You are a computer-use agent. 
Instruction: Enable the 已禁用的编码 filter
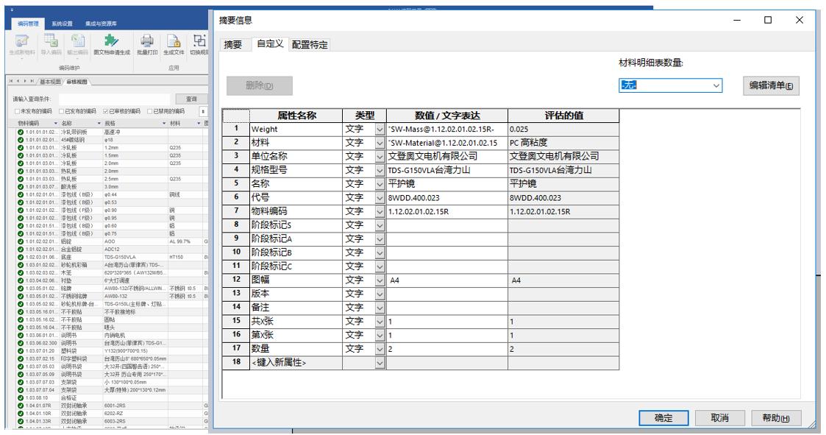[150, 110]
